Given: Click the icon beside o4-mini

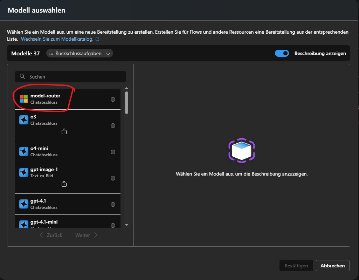Looking at the screenshot, I should (24, 151).
